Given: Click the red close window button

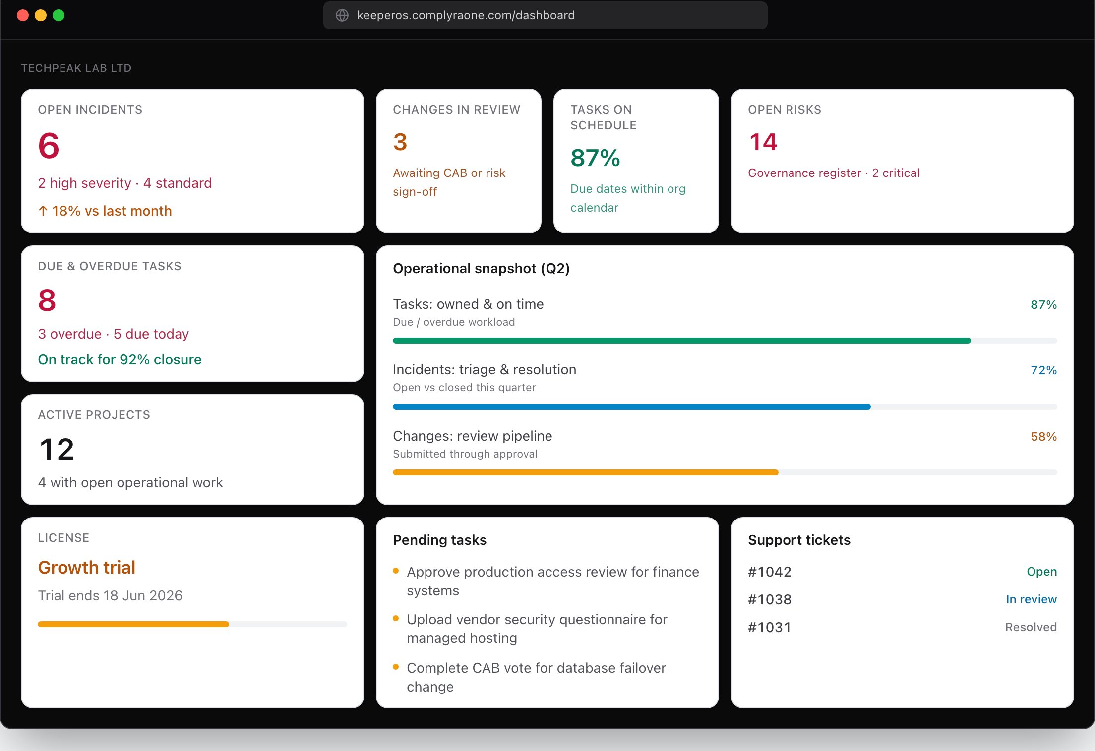Looking at the screenshot, I should [x=23, y=15].
